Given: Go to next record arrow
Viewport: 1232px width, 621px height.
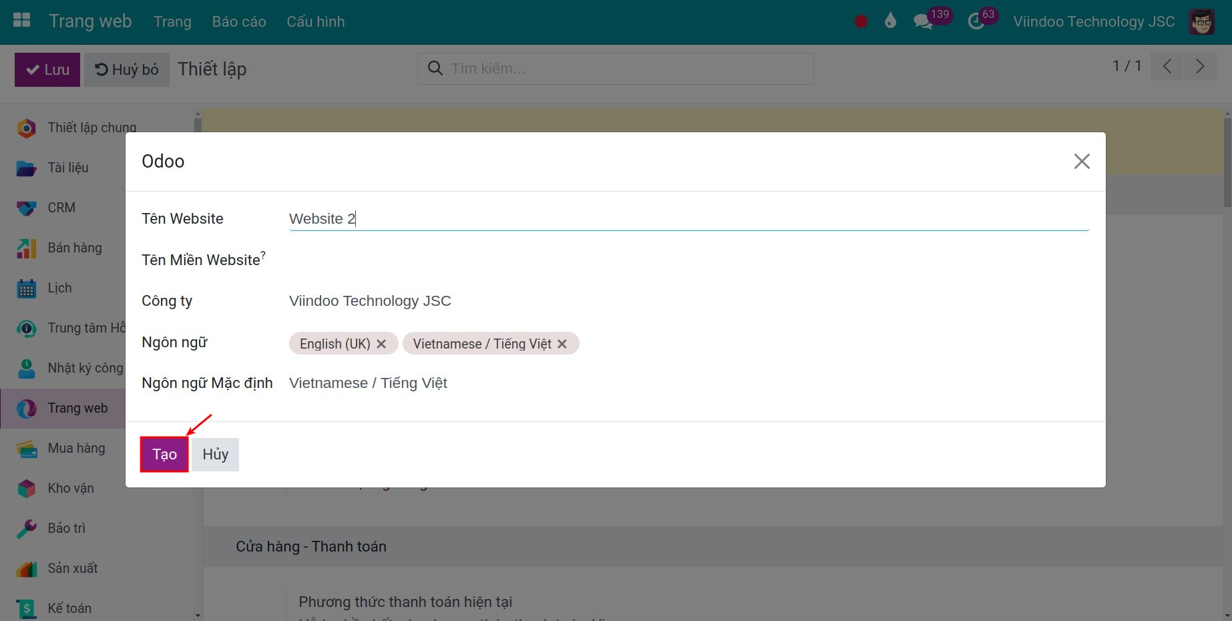Looking at the screenshot, I should 1200,66.
